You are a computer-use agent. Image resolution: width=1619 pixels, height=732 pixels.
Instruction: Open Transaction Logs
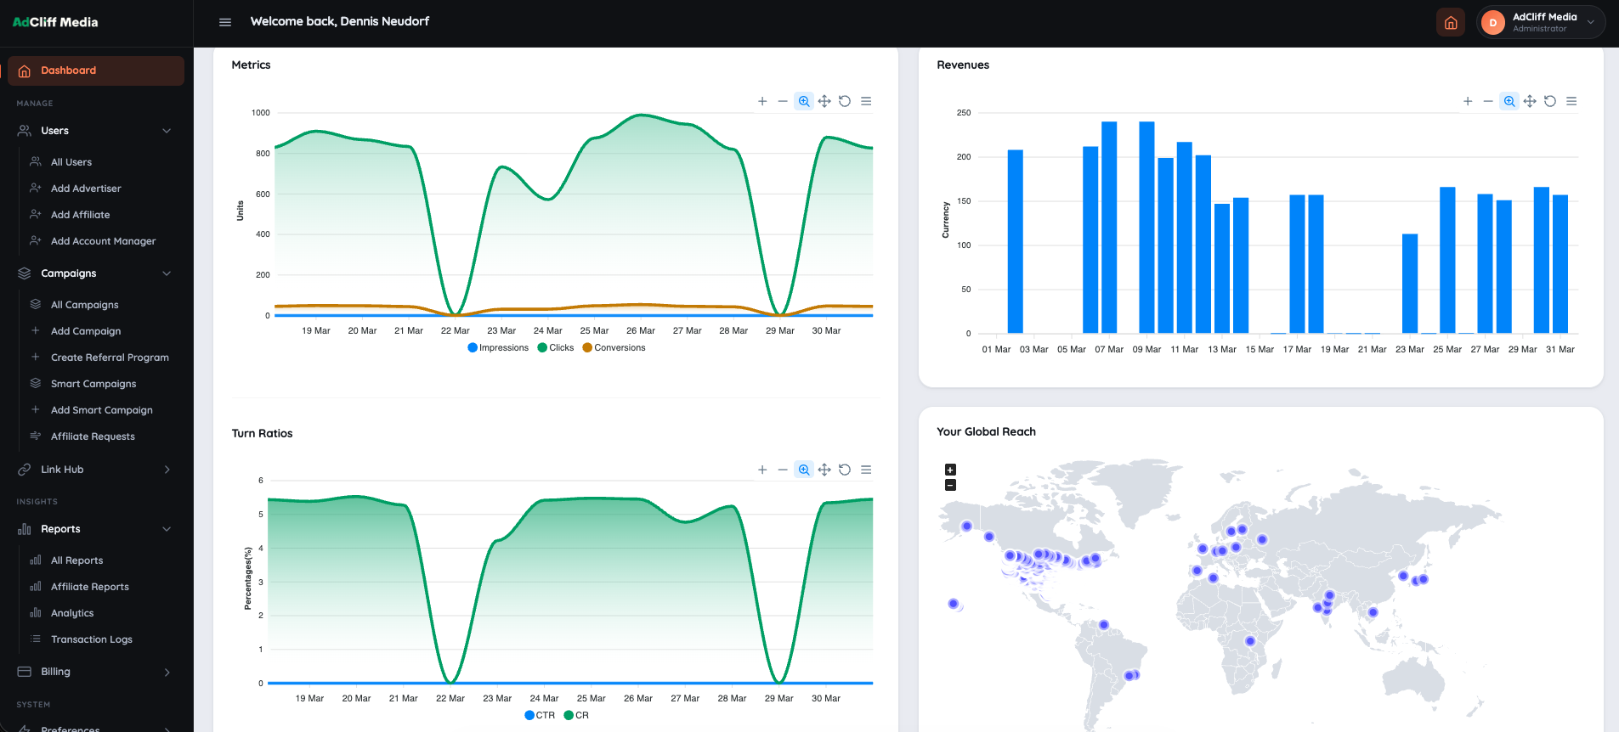click(91, 639)
